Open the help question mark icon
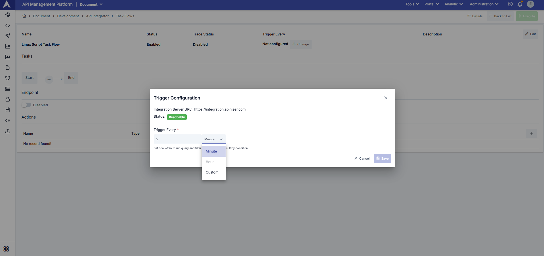The height and width of the screenshot is (256, 544). pos(510,4)
